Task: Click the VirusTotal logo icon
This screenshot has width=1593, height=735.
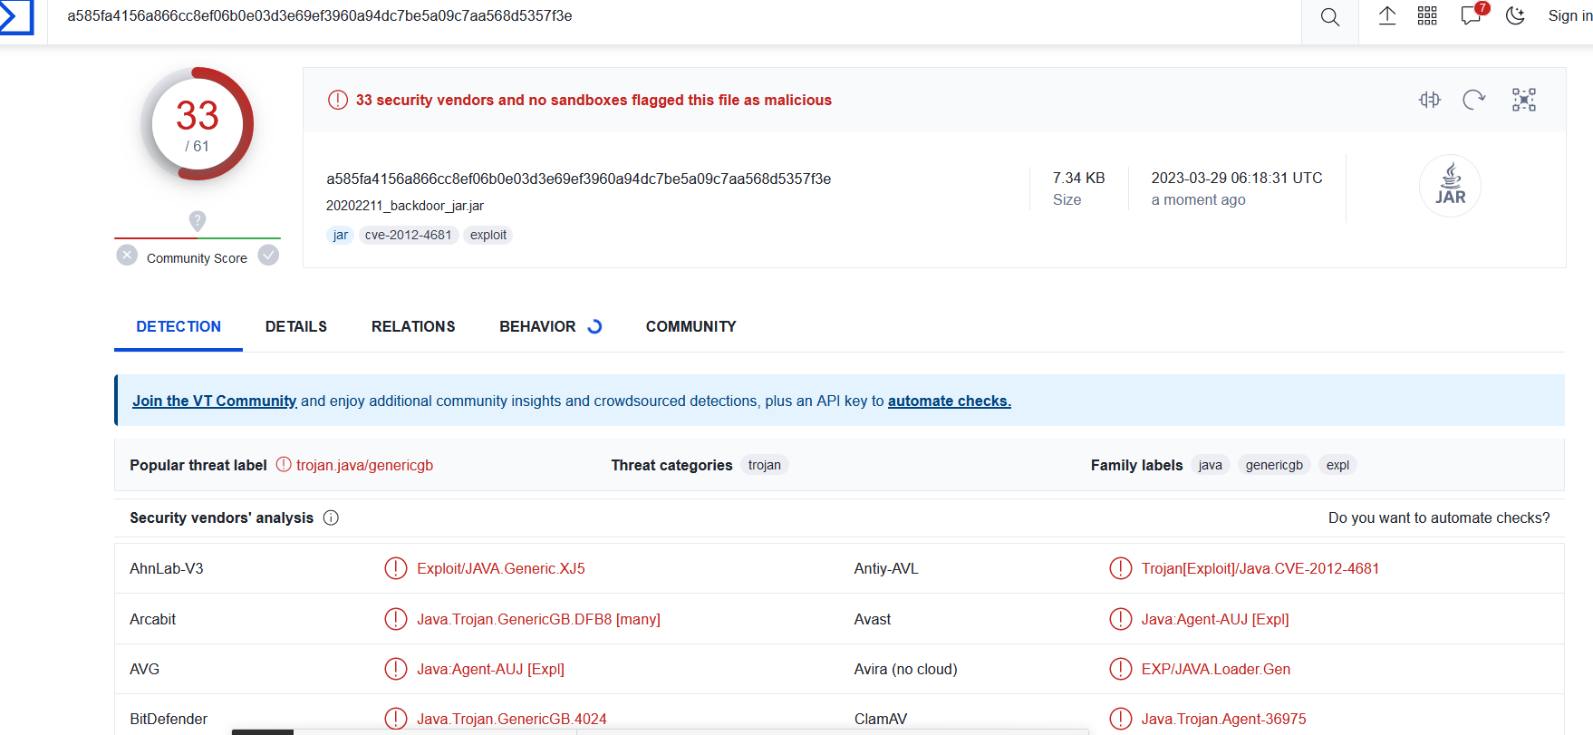Action: click(15, 17)
